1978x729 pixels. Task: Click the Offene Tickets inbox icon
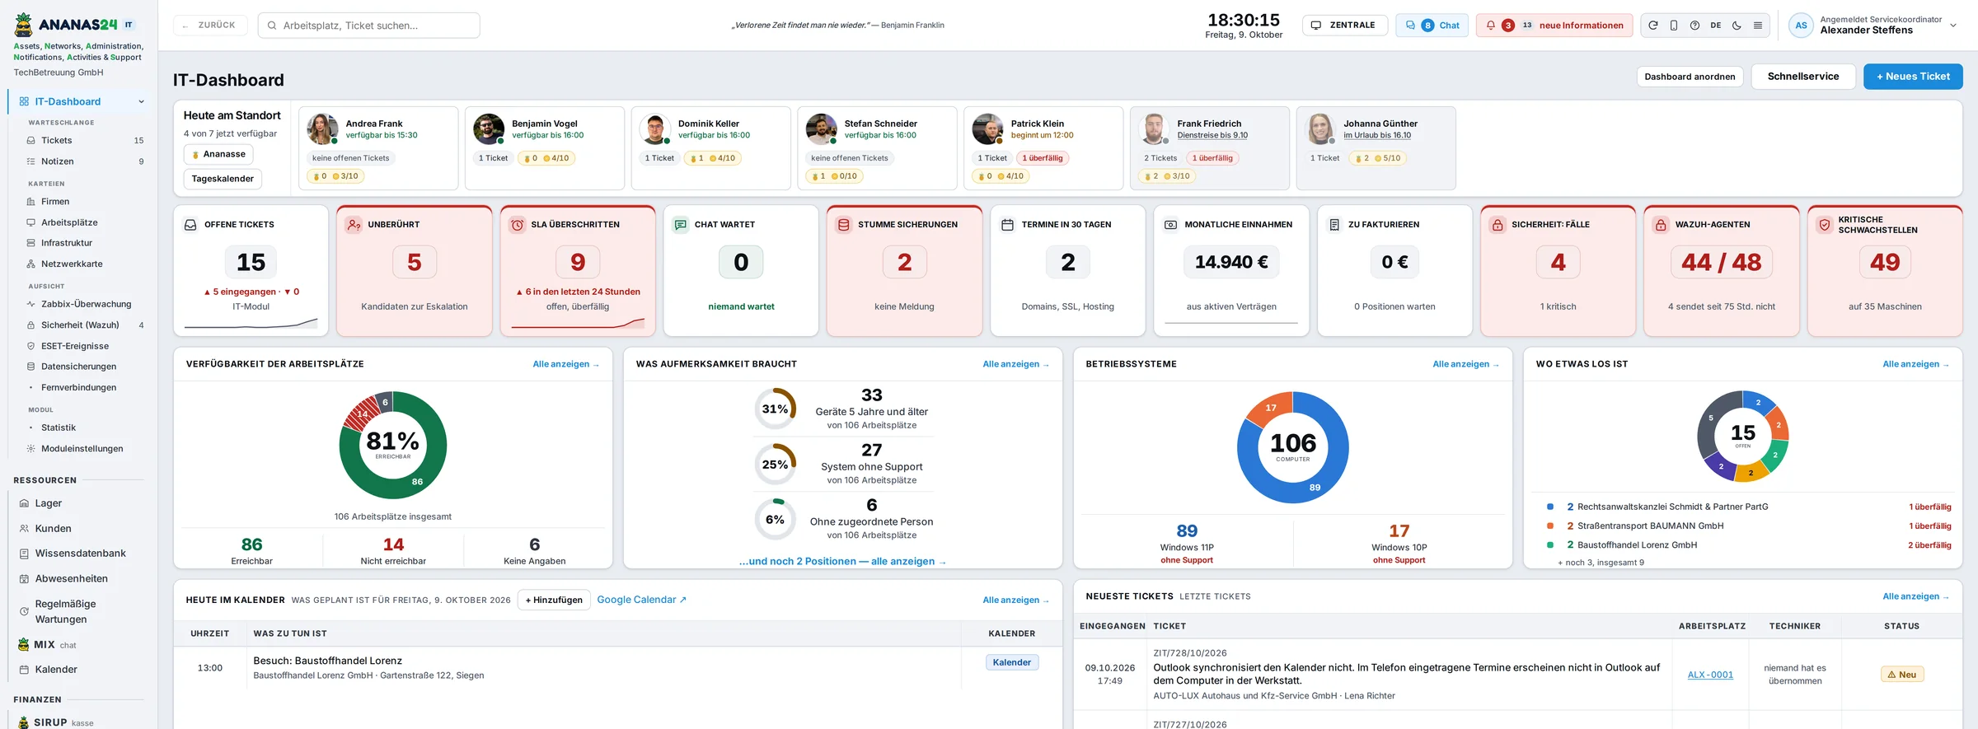190,225
